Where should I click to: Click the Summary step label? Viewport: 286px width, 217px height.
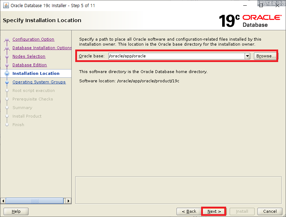22,108
